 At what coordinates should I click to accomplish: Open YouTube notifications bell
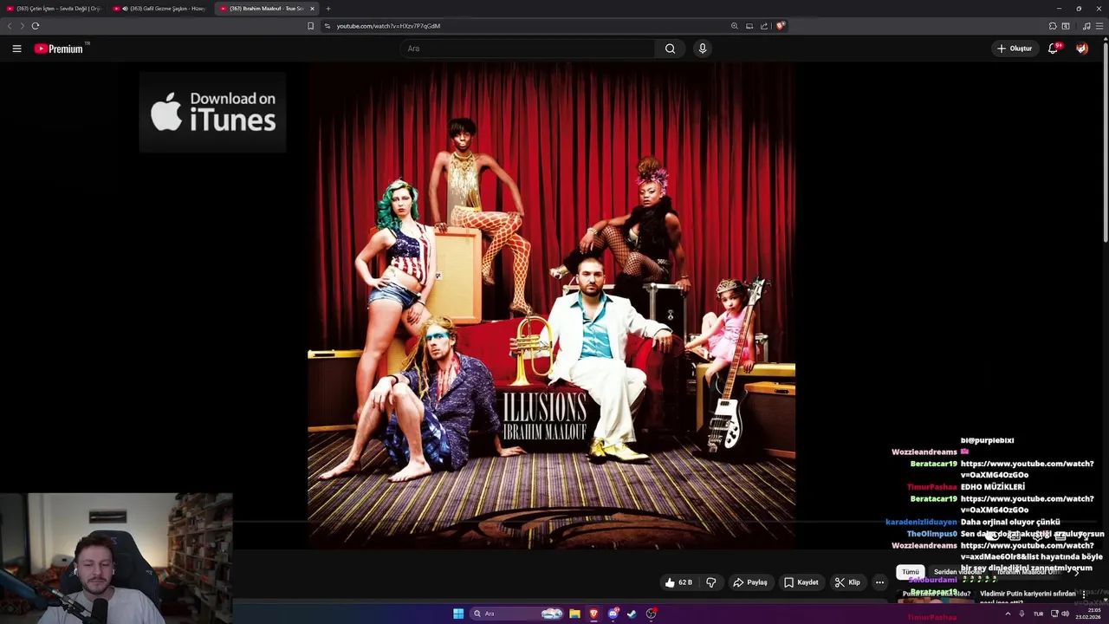(1053, 49)
